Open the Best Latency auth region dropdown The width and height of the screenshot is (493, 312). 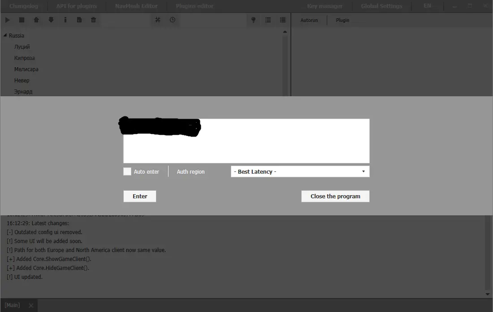point(300,171)
